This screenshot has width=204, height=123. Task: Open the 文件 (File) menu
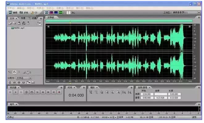point(11,8)
